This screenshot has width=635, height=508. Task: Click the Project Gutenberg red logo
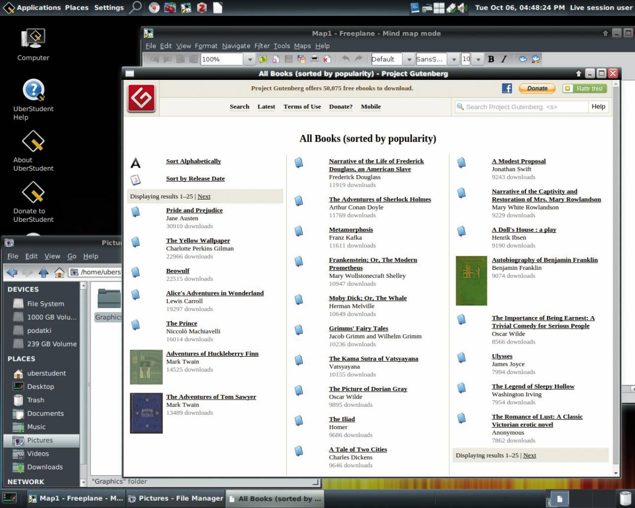point(141,98)
